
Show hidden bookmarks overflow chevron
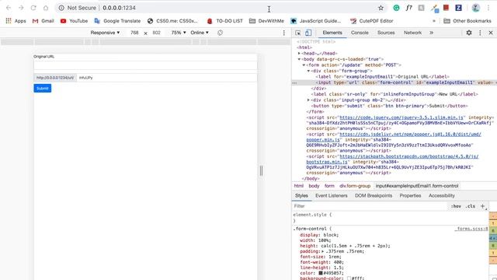click(x=434, y=21)
